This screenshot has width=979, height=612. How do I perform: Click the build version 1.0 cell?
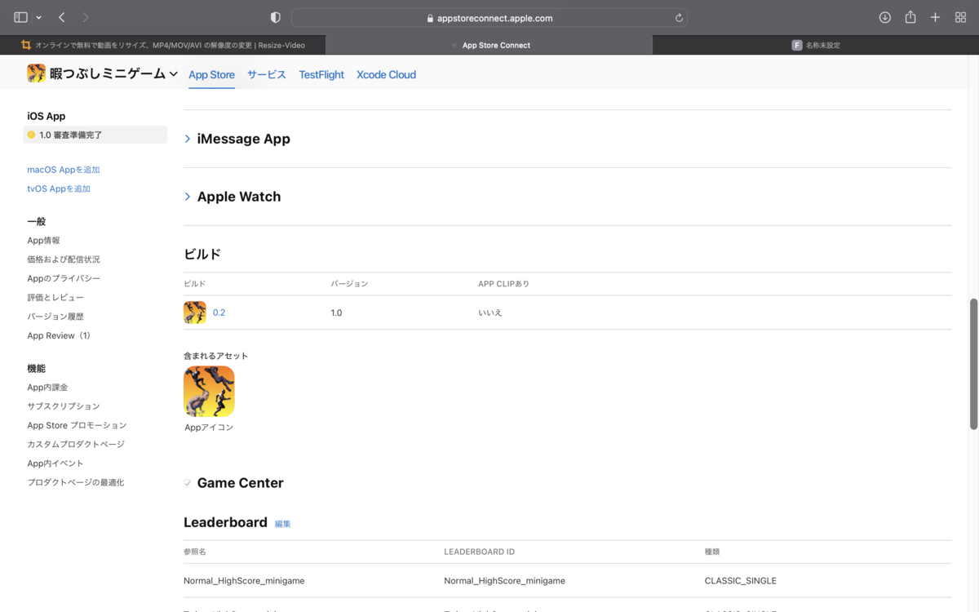coord(336,313)
